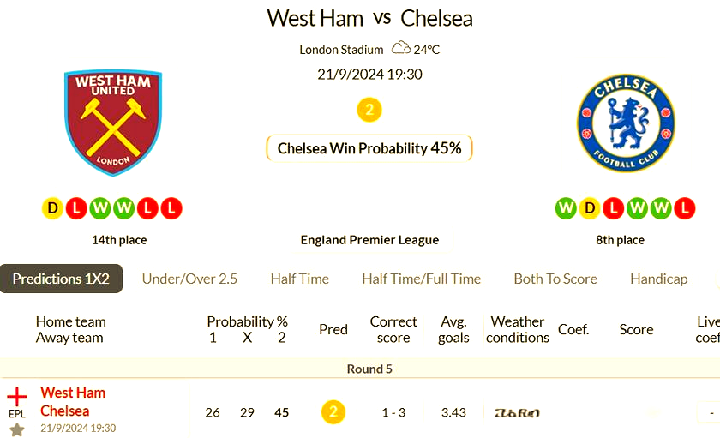The width and height of the screenshot is (720, 438).
Task: Select the Predictions 1X2 tab
Action: click(61, 279)
